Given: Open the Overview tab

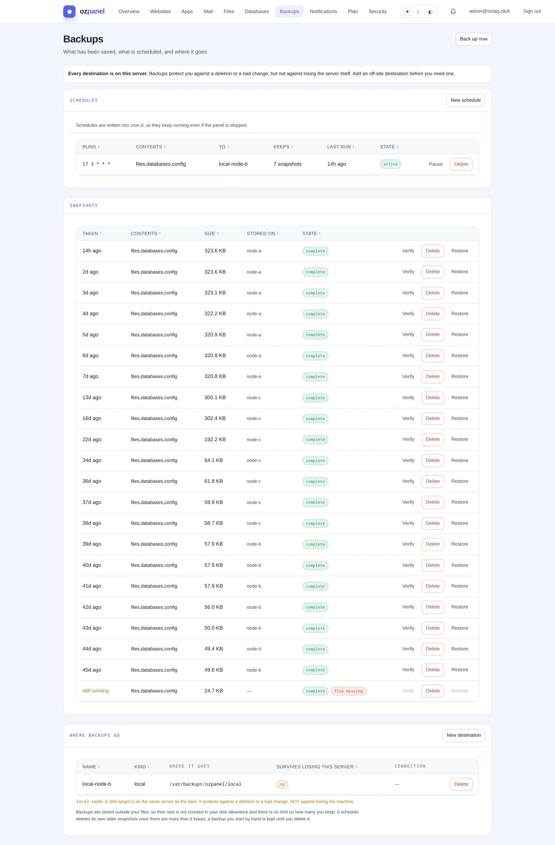Looking at the screenshot, I should [x=129, y=11].
